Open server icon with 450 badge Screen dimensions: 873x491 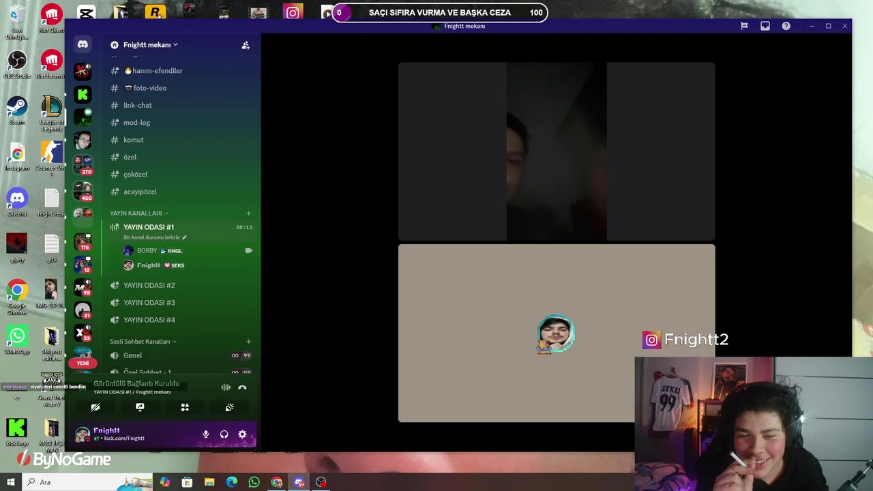83,190
